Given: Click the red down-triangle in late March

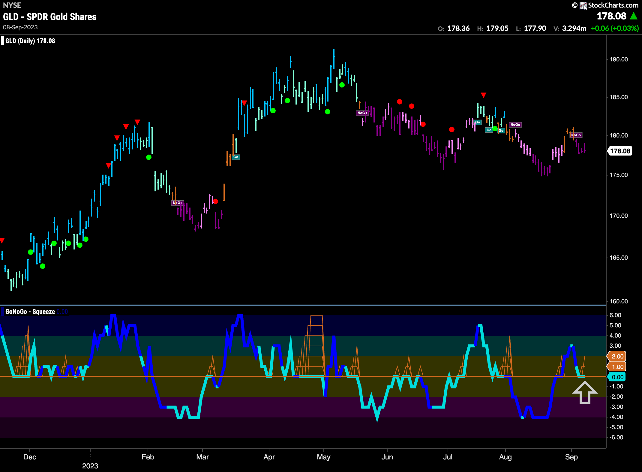Looking at the screenshot, I should click(x=244, y=103).
